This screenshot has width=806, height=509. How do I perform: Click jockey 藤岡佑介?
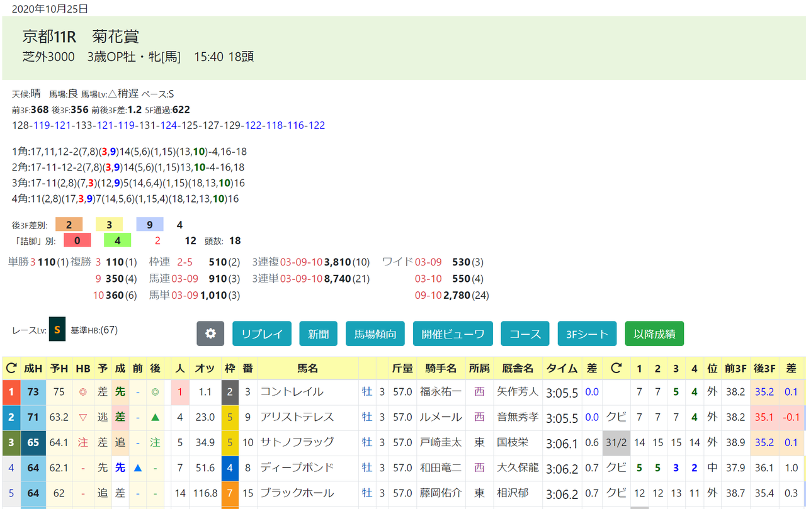[x=441, y=493]
